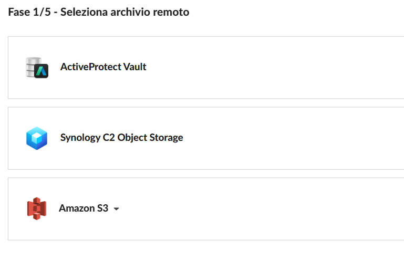Select the ActiveProtect Vault text label
Screen dimensions: 404x254
(x=103, y=67)
